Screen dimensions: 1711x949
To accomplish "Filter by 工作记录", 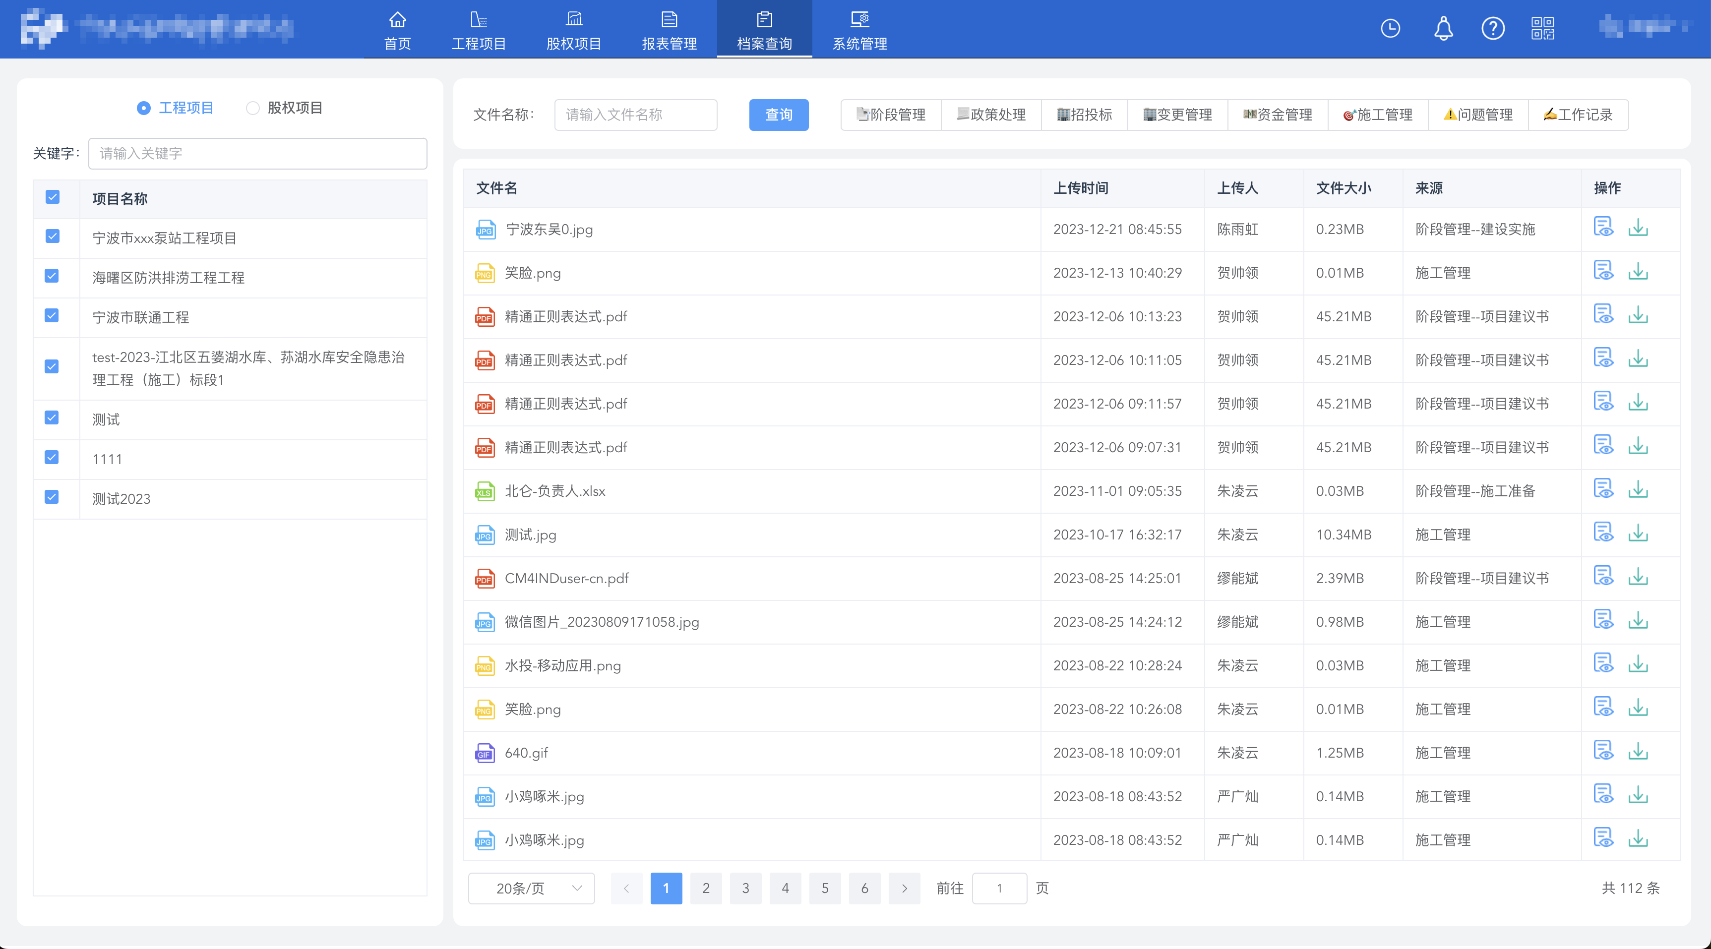I will [x=1579, y=115].
